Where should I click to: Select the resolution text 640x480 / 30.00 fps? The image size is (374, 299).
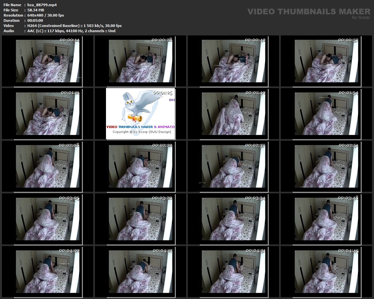pyautogui.click(x=46, y=15)
